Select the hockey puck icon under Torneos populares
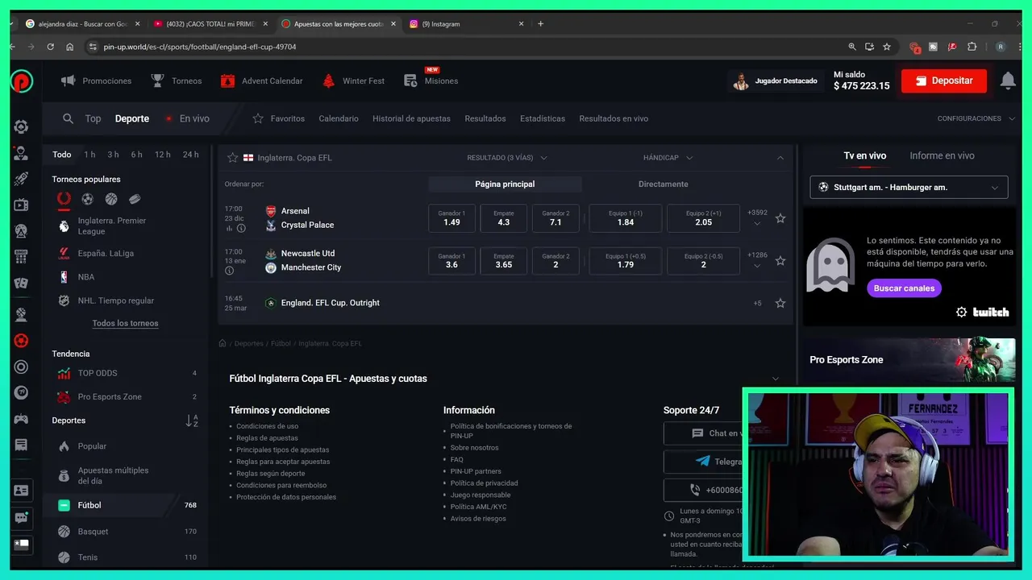This screenshot has height=580, width=1032. (x=135, y=199)
